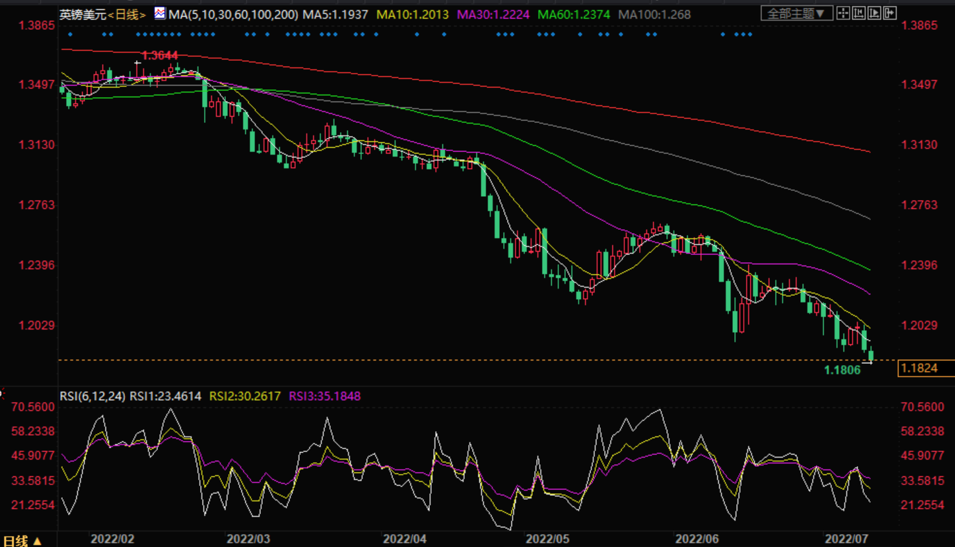Click the last blue event dot on right
Viewport: 955px width, 547px height.
[x=750, y=34]
